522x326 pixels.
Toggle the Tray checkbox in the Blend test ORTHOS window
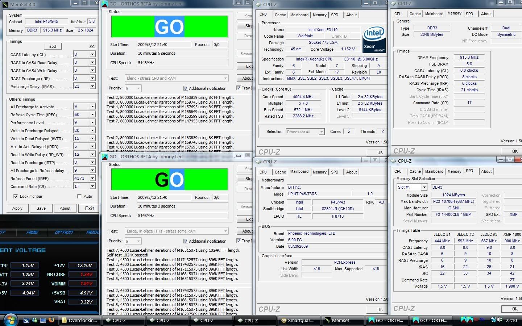(x=239, y=88)
